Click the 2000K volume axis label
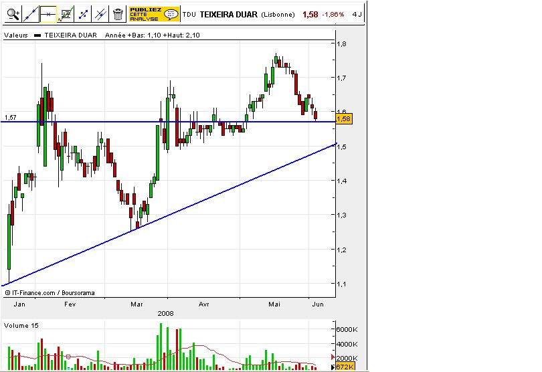542x372 pixels. (x=347, y=358)
